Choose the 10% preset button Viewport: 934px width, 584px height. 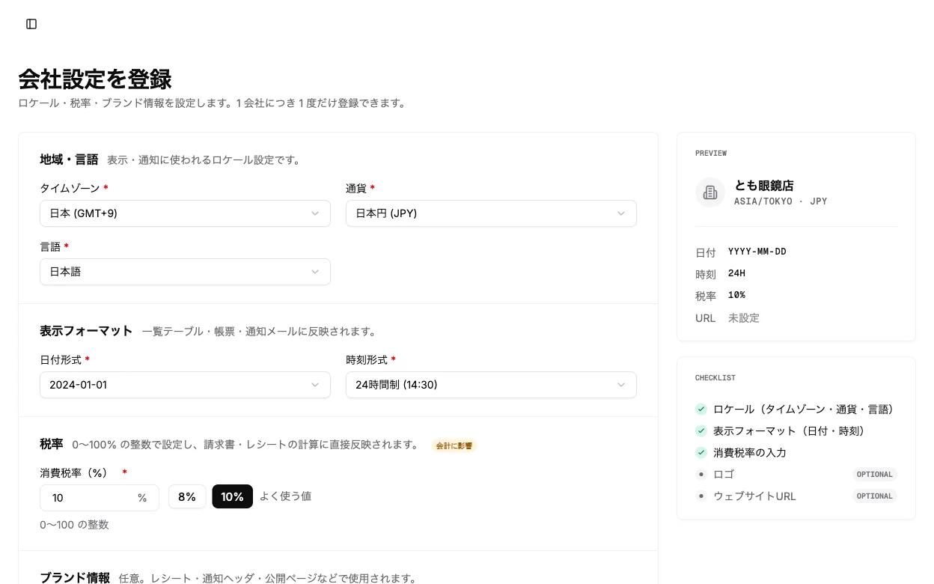(232, 497)
